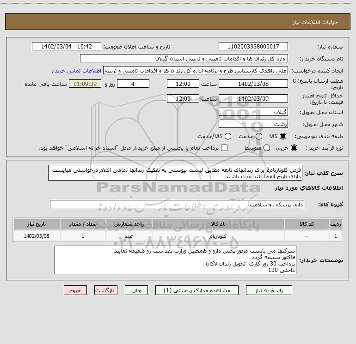The height and width of the screenshot is (344, 356).
Task: Click the تاریخ نیاز column header
Action: click(x=37, y=224)
